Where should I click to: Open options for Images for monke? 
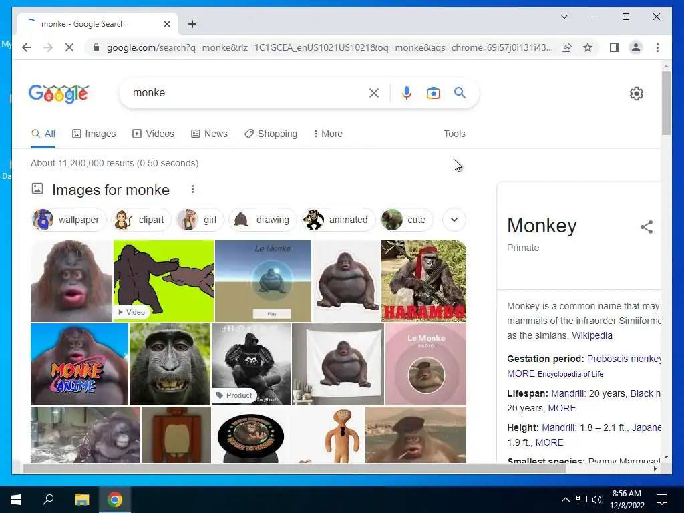pos(193,189)
